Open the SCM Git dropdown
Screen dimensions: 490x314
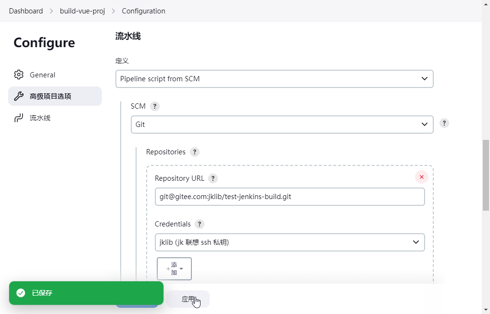(x=282, y=125)
